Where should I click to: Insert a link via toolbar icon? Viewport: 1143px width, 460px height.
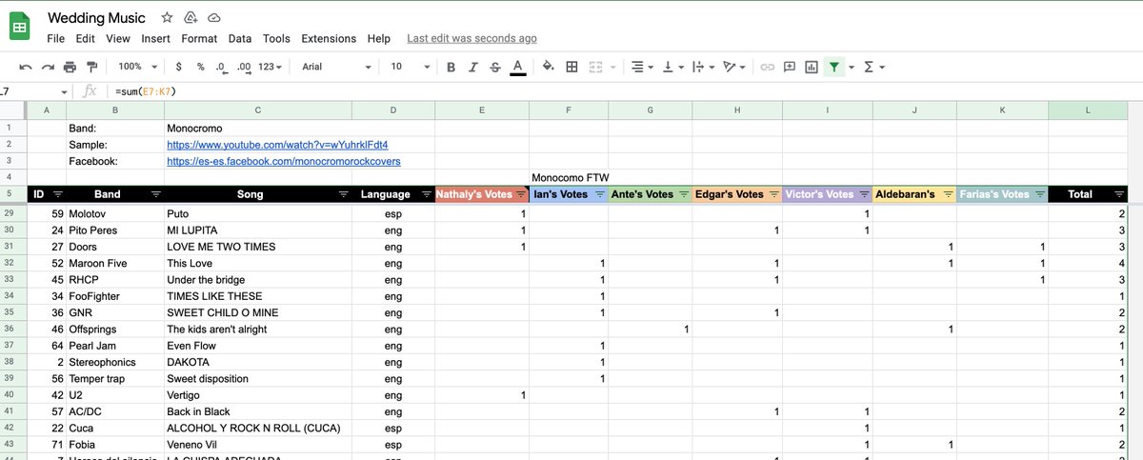(x=767, y=67)
